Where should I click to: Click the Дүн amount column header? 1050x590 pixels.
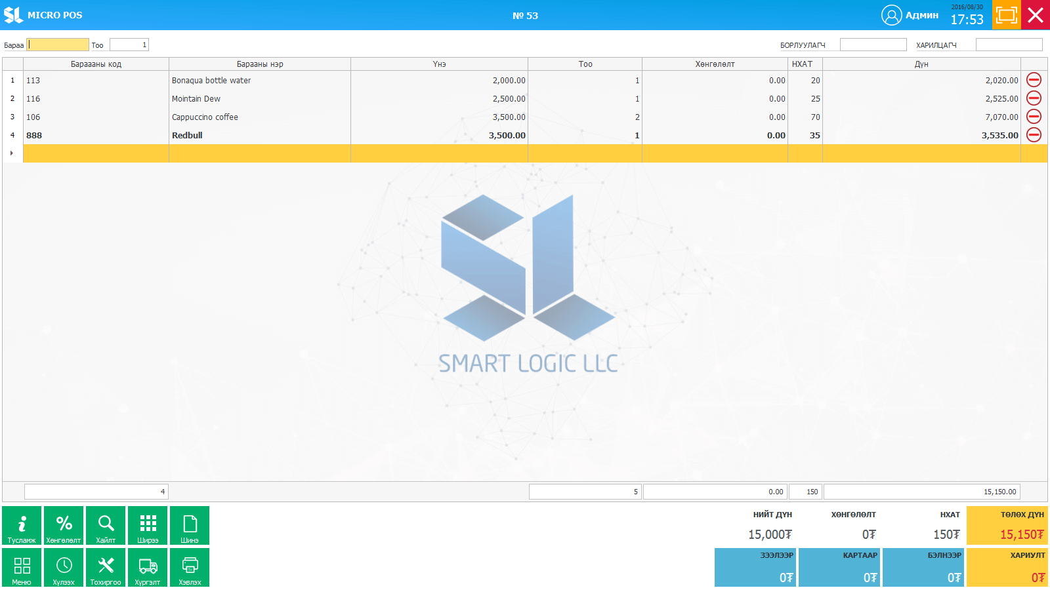(921, 64)
